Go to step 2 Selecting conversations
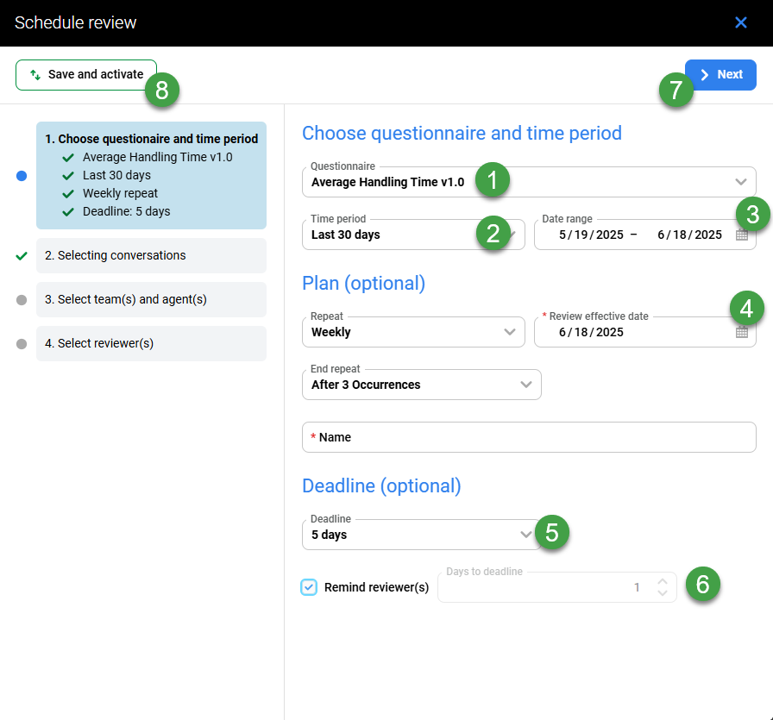Screen dimensions: 773x720 pyautogui.click(x=151, y=255)
